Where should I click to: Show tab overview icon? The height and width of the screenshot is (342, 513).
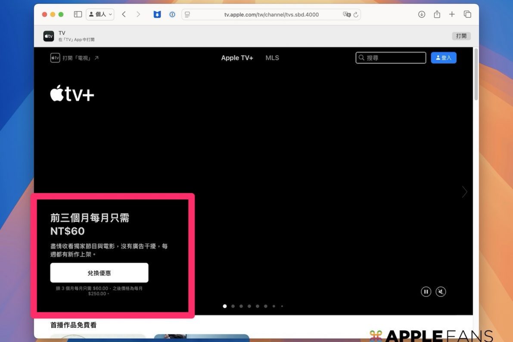point(467,14)
